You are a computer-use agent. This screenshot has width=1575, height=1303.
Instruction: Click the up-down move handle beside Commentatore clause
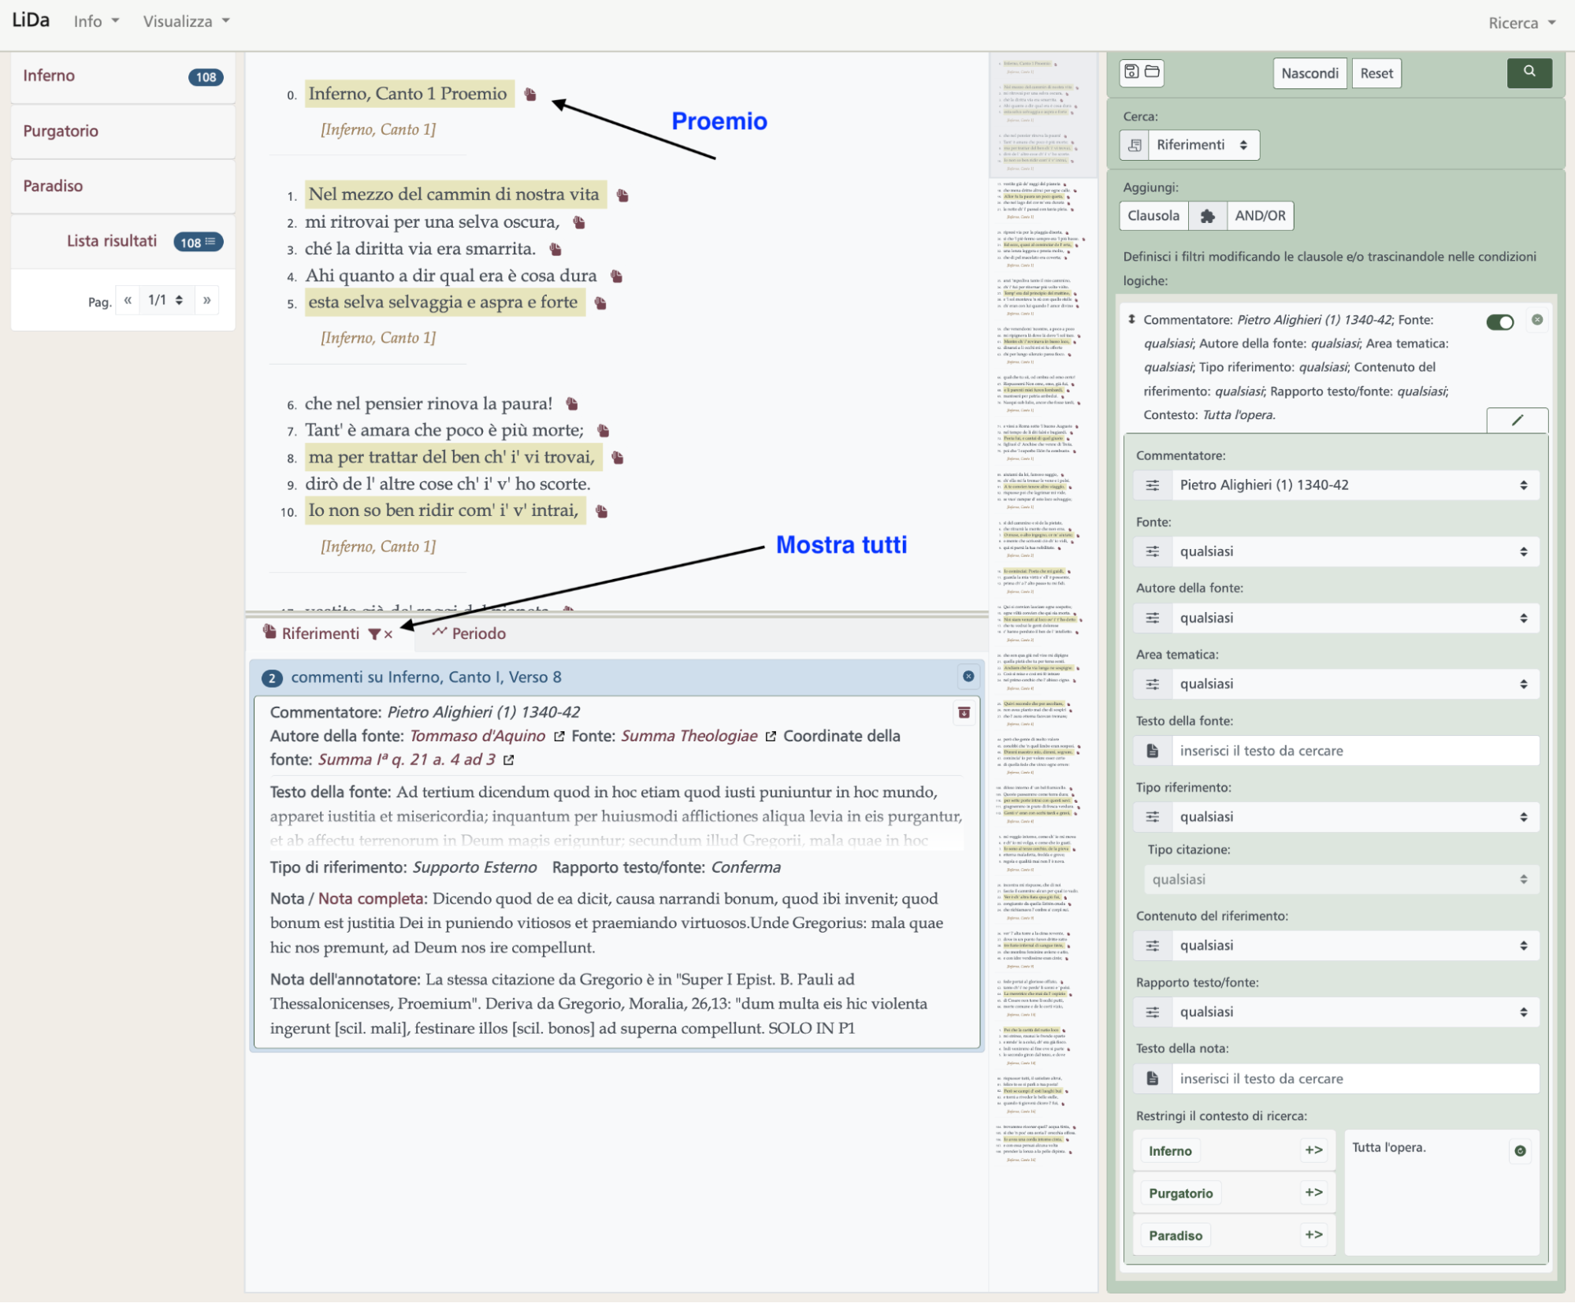(1131, 319)
